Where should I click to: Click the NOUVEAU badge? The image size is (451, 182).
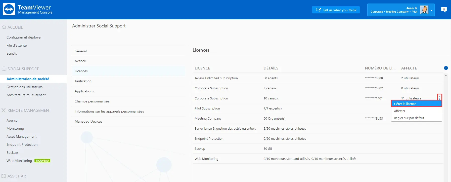pos(42,161)
